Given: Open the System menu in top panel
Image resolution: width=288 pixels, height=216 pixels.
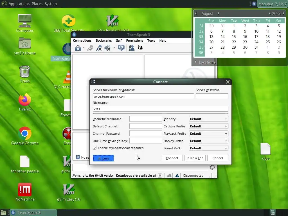Looking at the screenshot, I should 51,4.
